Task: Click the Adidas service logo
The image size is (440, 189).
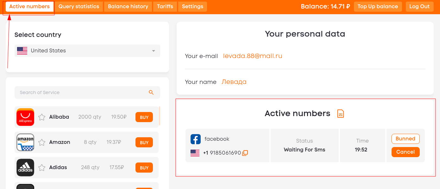Action: (x=25, y=168)
